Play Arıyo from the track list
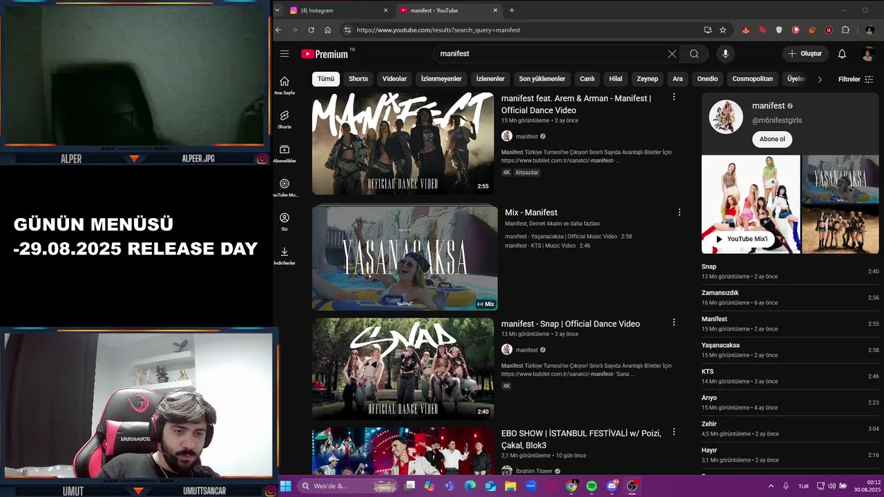884x497 pixels. click(790, 402)
